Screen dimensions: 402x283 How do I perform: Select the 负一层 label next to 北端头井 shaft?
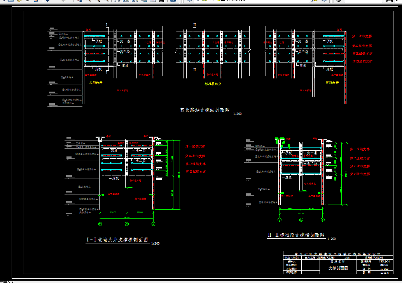click(125, 41)
